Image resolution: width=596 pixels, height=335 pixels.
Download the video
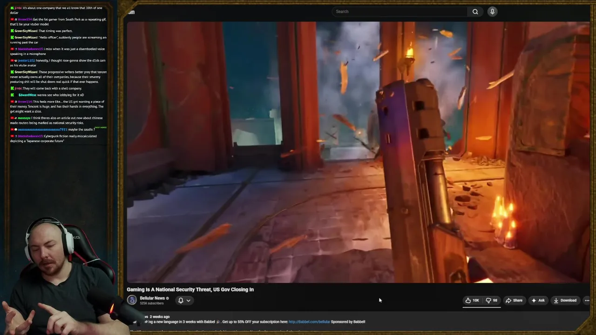[565, 301]
